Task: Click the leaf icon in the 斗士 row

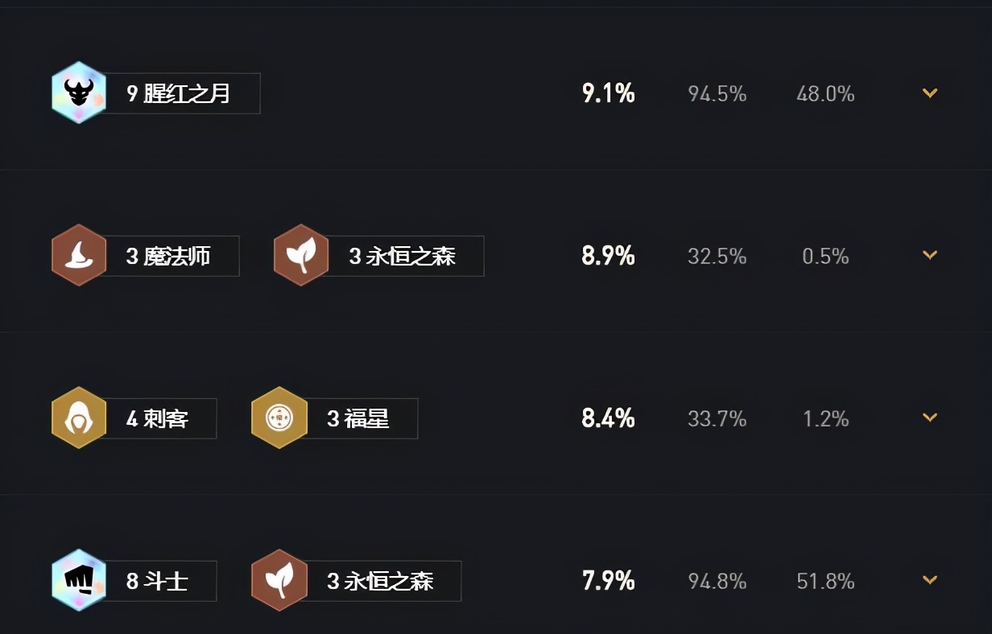Action: 279,580
